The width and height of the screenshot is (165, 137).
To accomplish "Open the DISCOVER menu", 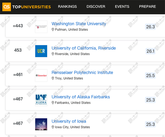I will (96, 7).
